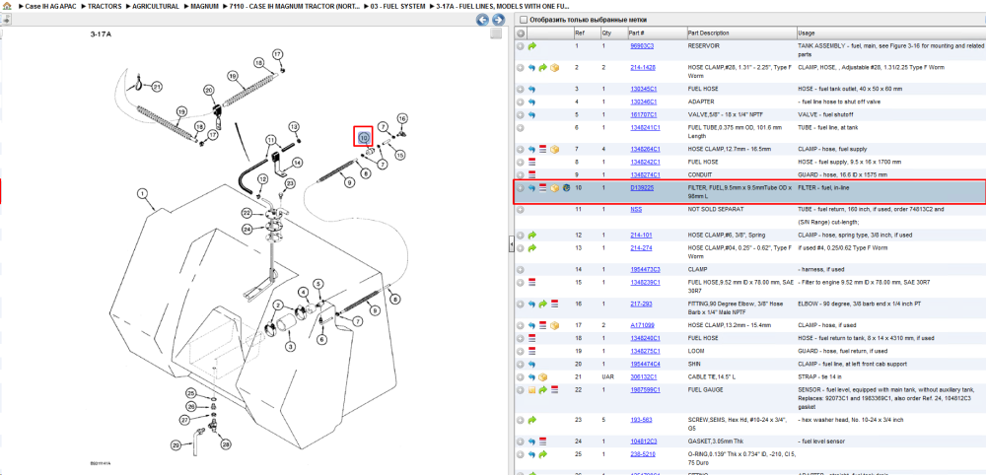The image size is (986, 475).
Task: Click red list icon in row 15
Action: pyautogui.click(x=532, y=282)
